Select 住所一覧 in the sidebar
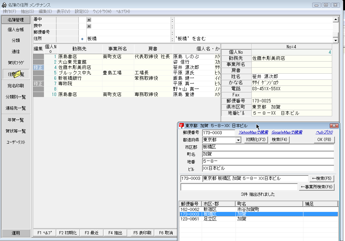The image size is (345, 241). click(x=16, y=74)
